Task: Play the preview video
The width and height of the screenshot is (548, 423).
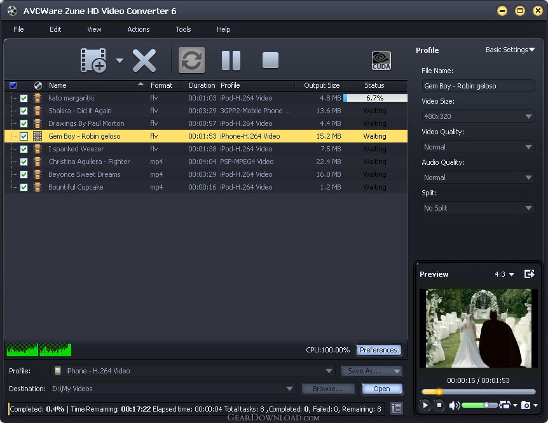Action: click(x=425, y=405)
